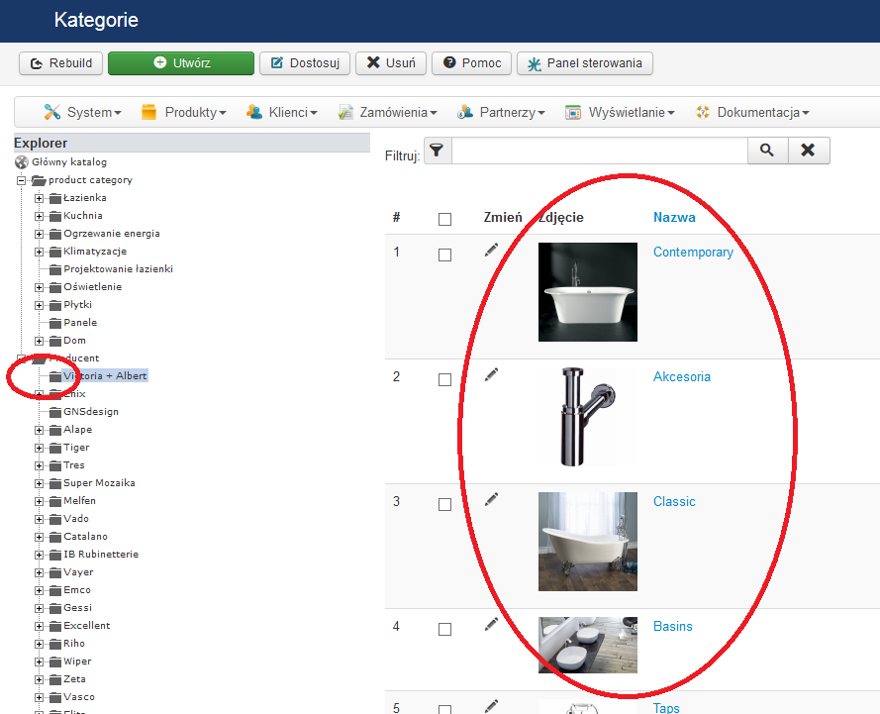This screenshot has height=714, width=880.
Task: Open the Partnerzy menu
Action: tap(501, 112)
